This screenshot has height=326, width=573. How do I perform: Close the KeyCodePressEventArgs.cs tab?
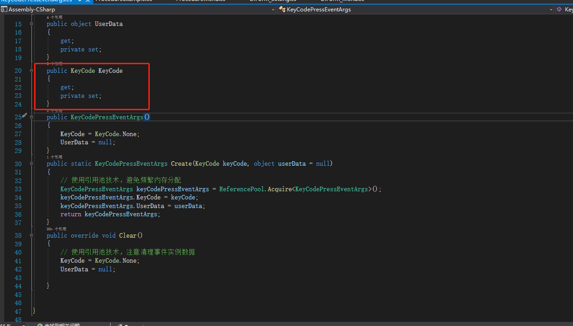(88, 1)
